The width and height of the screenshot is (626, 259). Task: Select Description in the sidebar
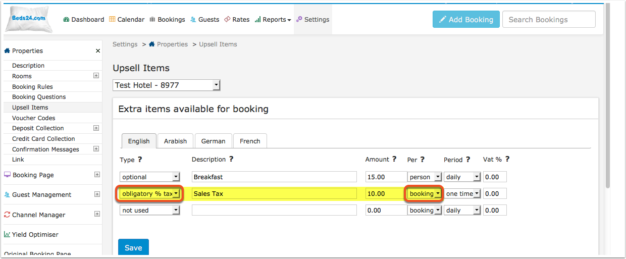coord(28,66)
